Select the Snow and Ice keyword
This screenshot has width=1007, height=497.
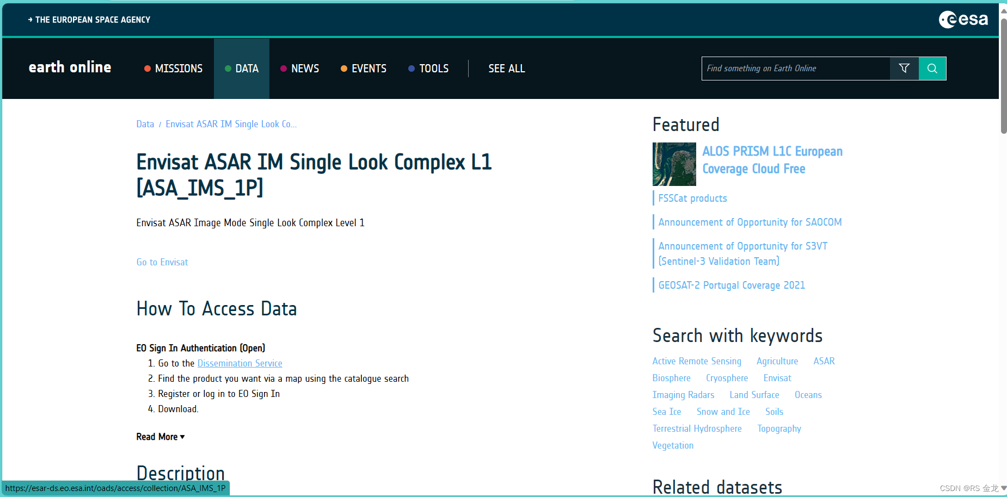[723, 412]
